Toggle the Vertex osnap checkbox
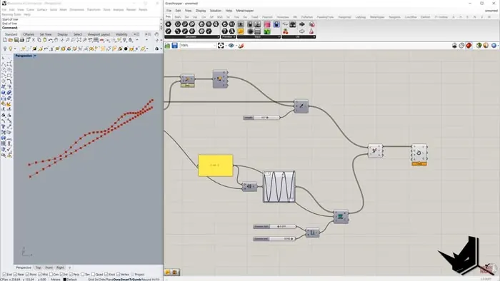Image resolution: width=500 pixels, height=281 pixels. click(119, 275)
